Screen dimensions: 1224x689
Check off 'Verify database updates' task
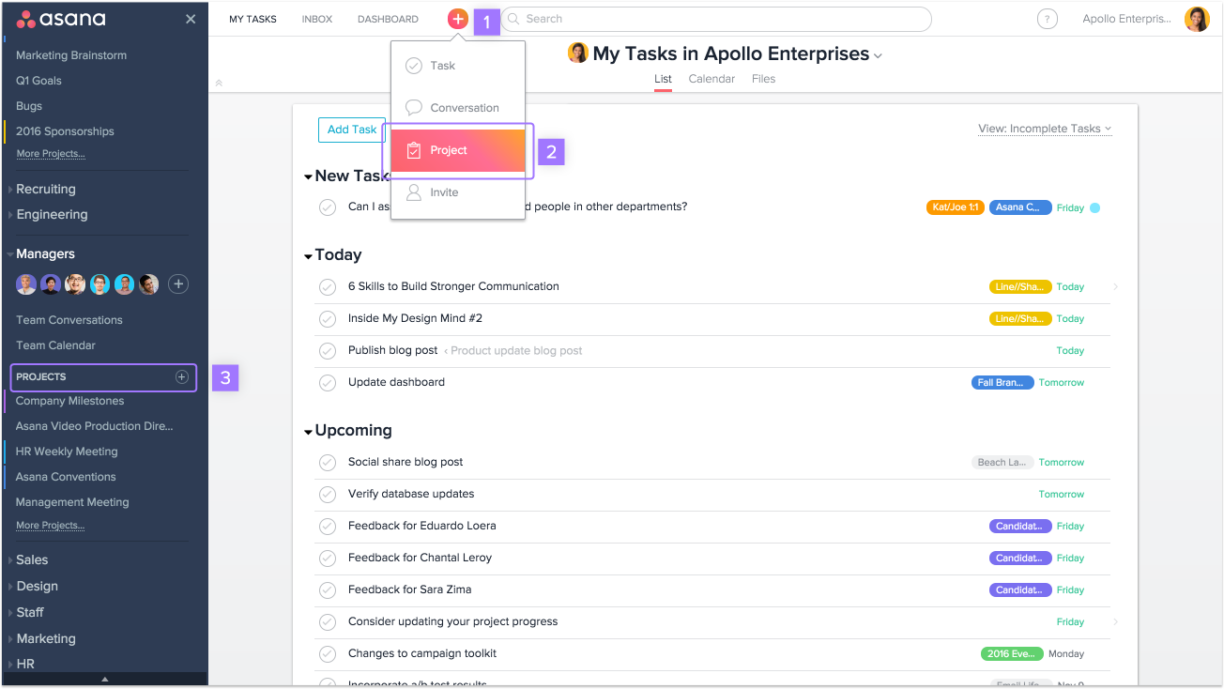[x=328, y=495]
